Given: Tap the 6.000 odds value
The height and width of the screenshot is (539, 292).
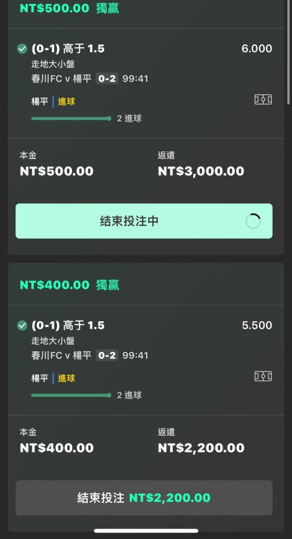Looking at the screenshot, I should (x=256, y=49).
